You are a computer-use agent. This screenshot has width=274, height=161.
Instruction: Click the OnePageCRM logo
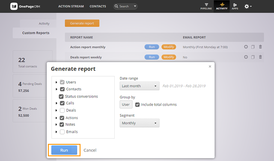25,6
